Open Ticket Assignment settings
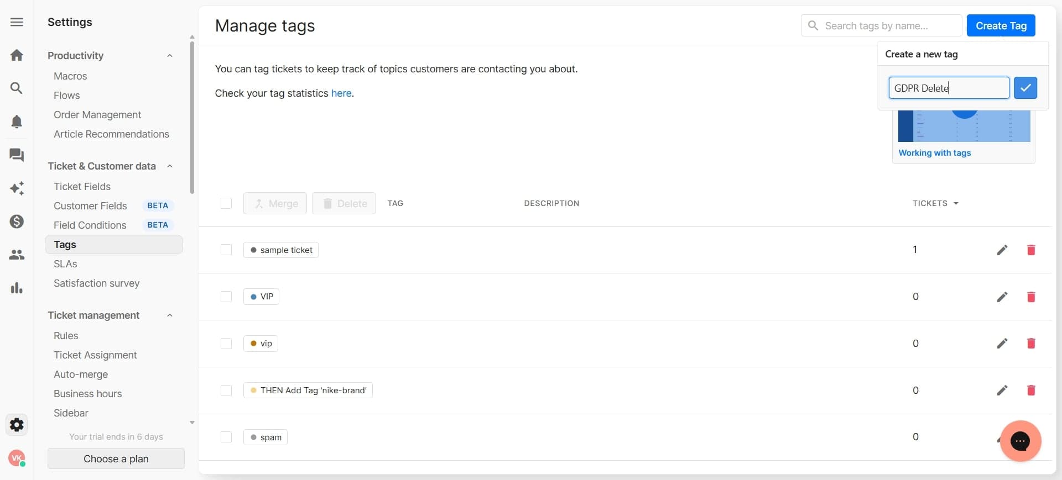Screen dimensions: 1062x480 click(x=95, y=355)
